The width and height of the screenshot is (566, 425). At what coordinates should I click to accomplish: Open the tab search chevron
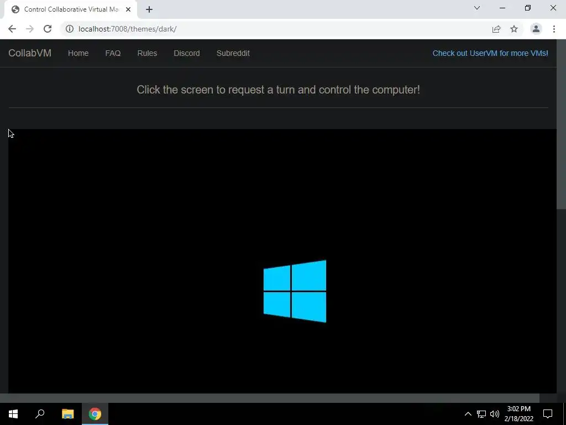(477, 8)
